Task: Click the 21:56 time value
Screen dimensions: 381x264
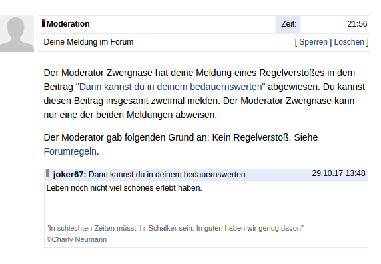Action: tap(357, 24)
